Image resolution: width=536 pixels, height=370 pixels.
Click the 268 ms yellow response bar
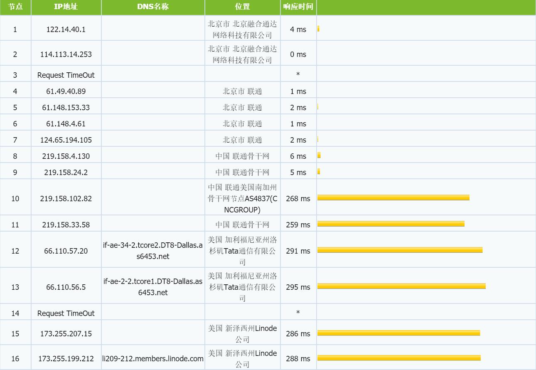393,197
